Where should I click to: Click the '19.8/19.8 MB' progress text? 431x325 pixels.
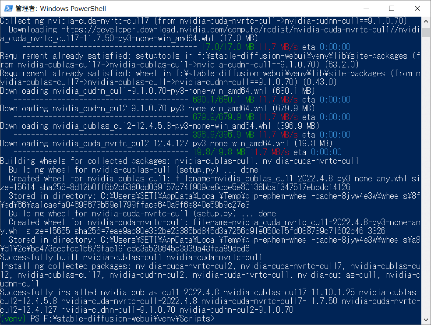(219, 152)
